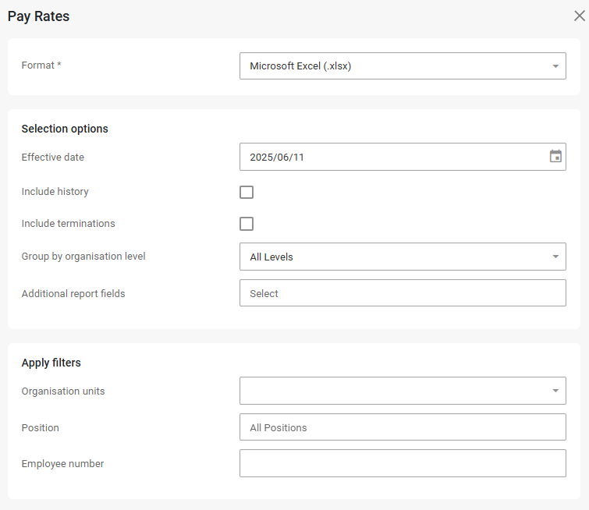Enable the Include history checkbox

coord(247,192)
